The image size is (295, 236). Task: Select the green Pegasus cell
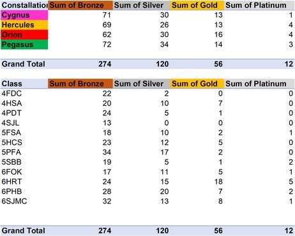24,45
